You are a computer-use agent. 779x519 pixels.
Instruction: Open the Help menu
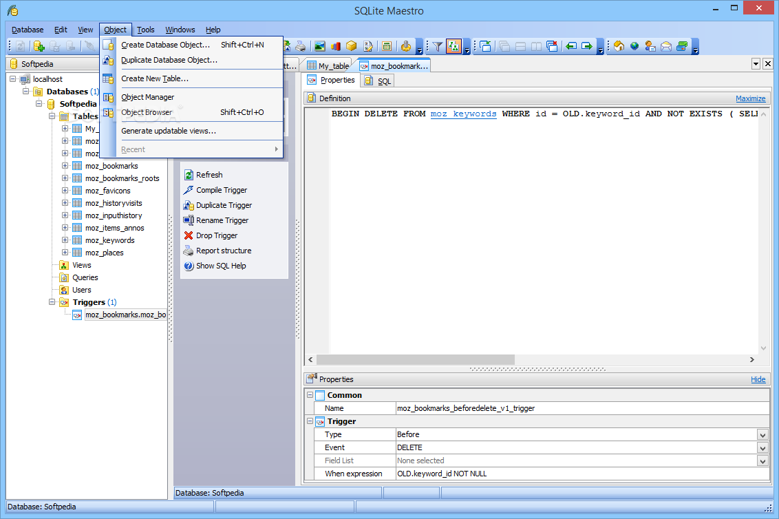pos(213,30)
